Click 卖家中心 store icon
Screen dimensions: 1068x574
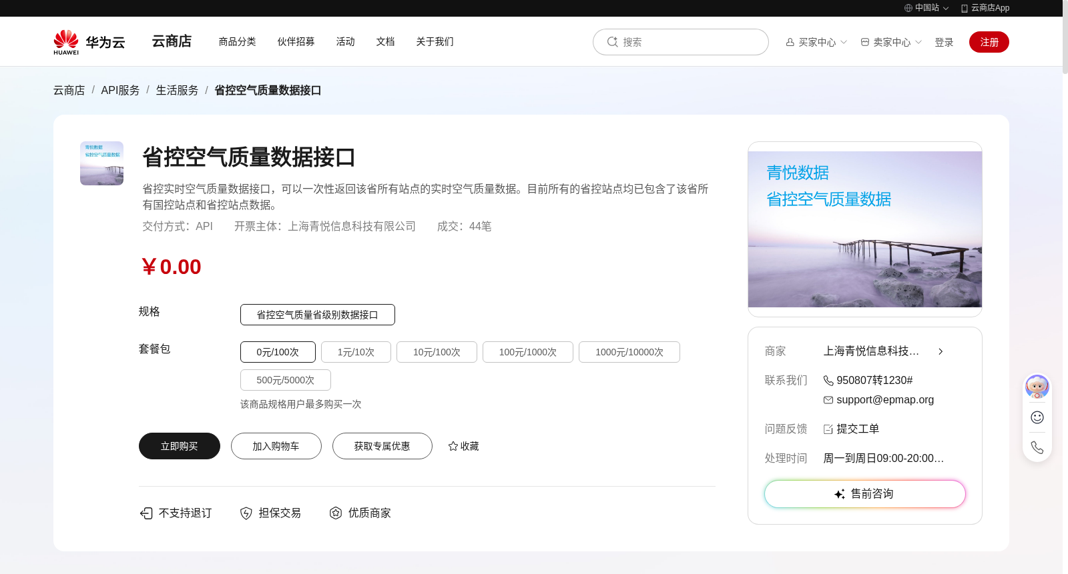pyautogui.click(x=865, y=42)
